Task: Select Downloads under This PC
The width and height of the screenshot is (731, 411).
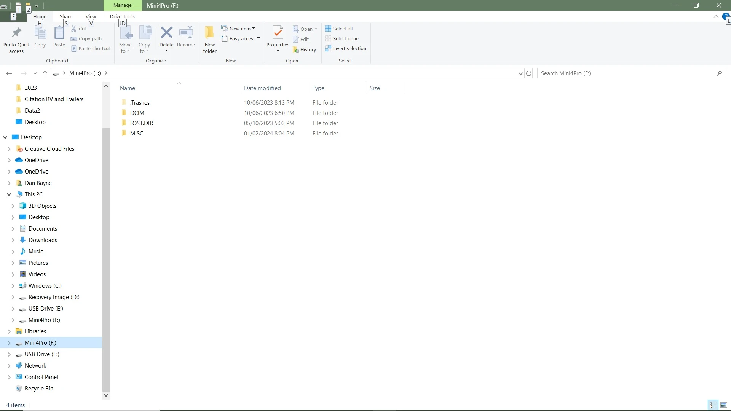Action: [x=43, y=240]
